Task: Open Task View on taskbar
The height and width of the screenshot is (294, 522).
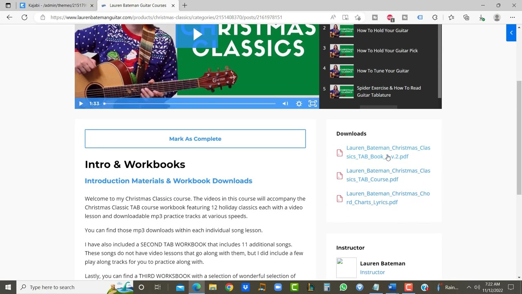Action: coord(157,287)
